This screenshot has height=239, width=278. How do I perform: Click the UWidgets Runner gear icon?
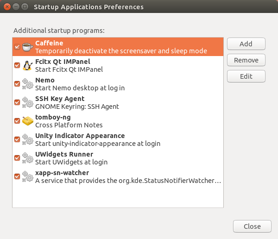click(27, 158)
